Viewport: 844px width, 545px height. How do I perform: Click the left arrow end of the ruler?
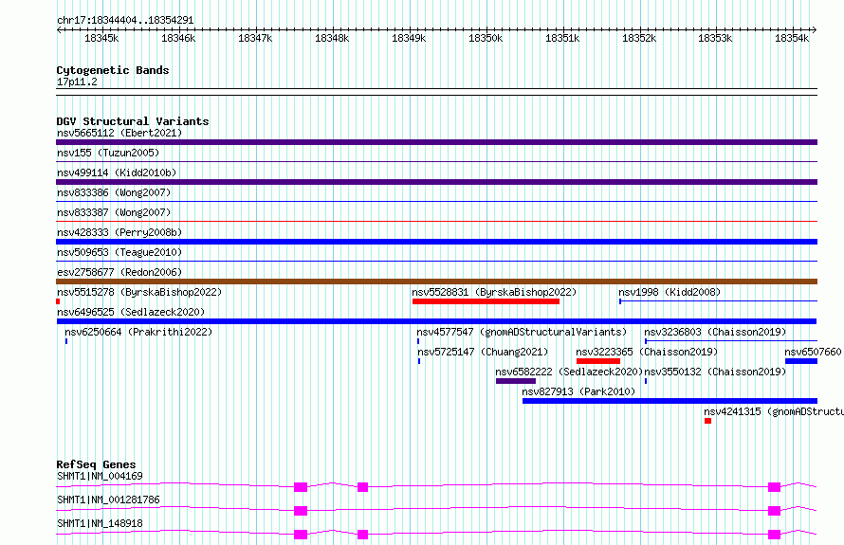point(59,30)
